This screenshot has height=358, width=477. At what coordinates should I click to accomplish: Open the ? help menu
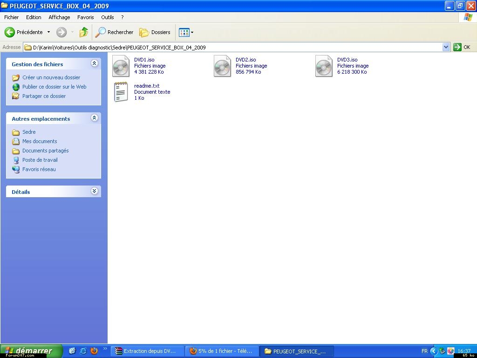pos(123,17)
